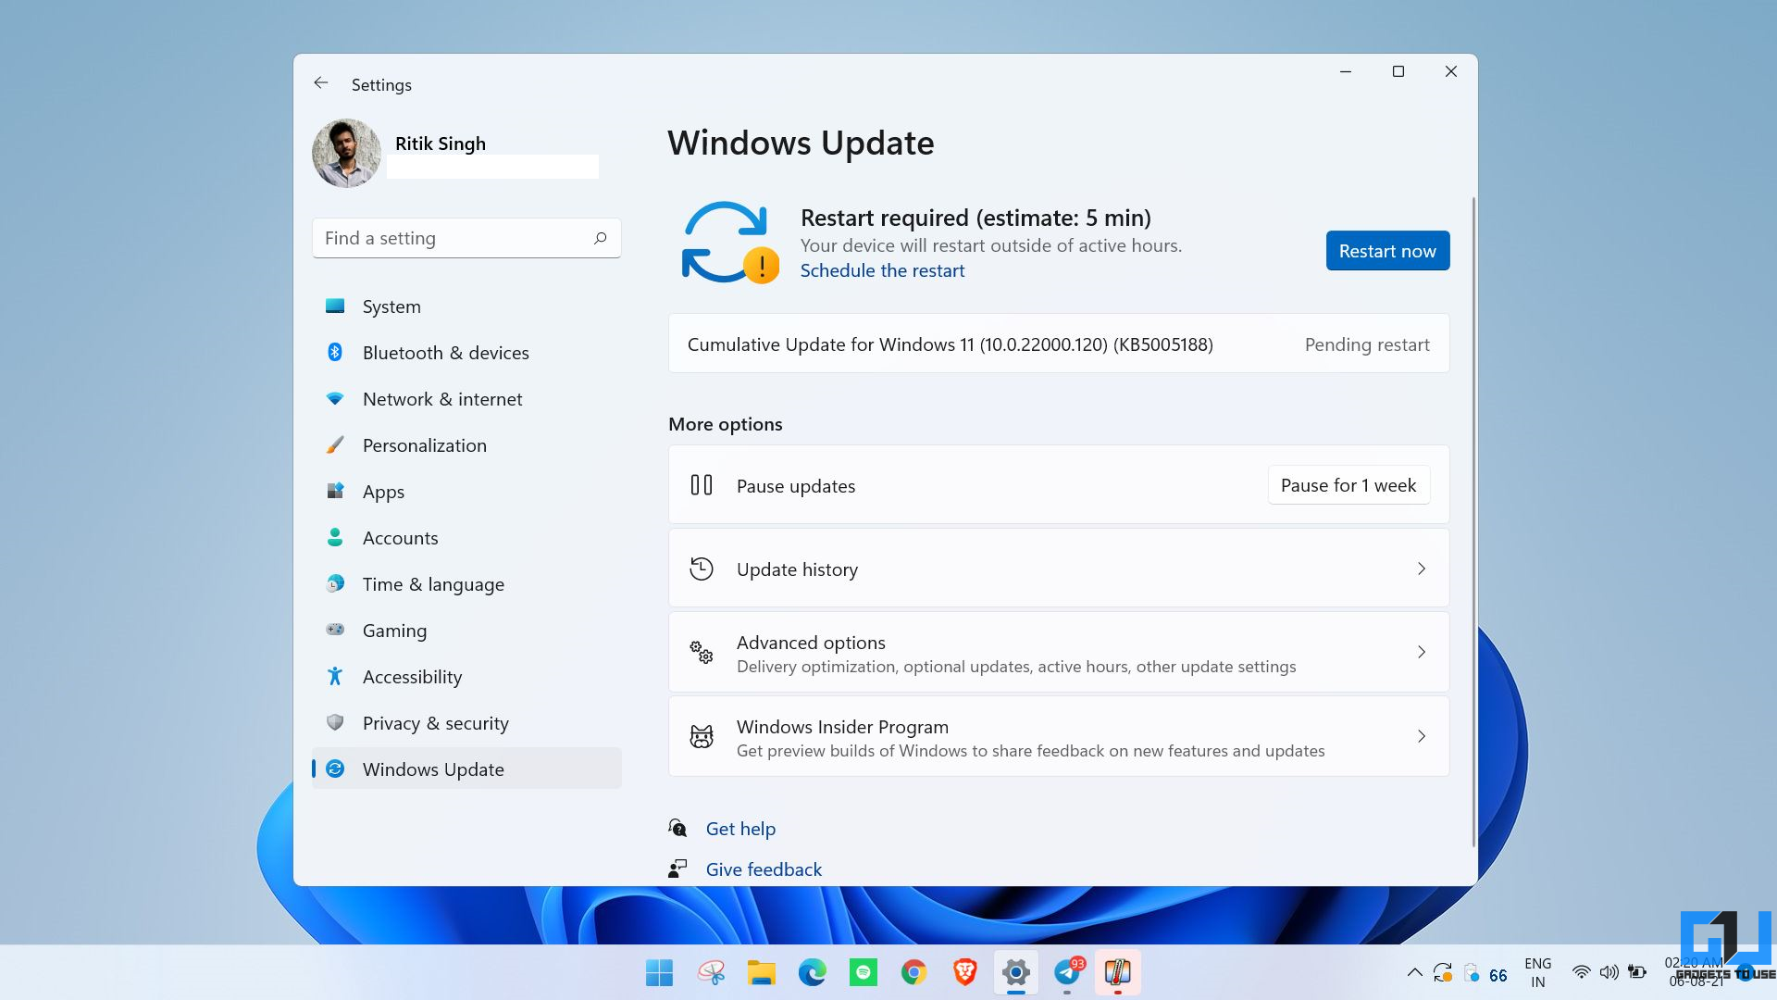Click the cumulative update KB5005188 entry
This screenshot has height=1000, width=1777.
pyautogui.click(x=1059, y=344)
